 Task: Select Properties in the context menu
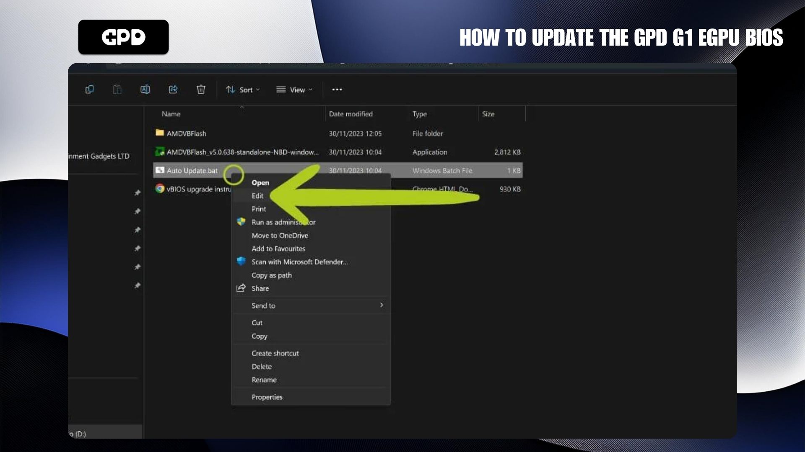click(x=267, y=397)
